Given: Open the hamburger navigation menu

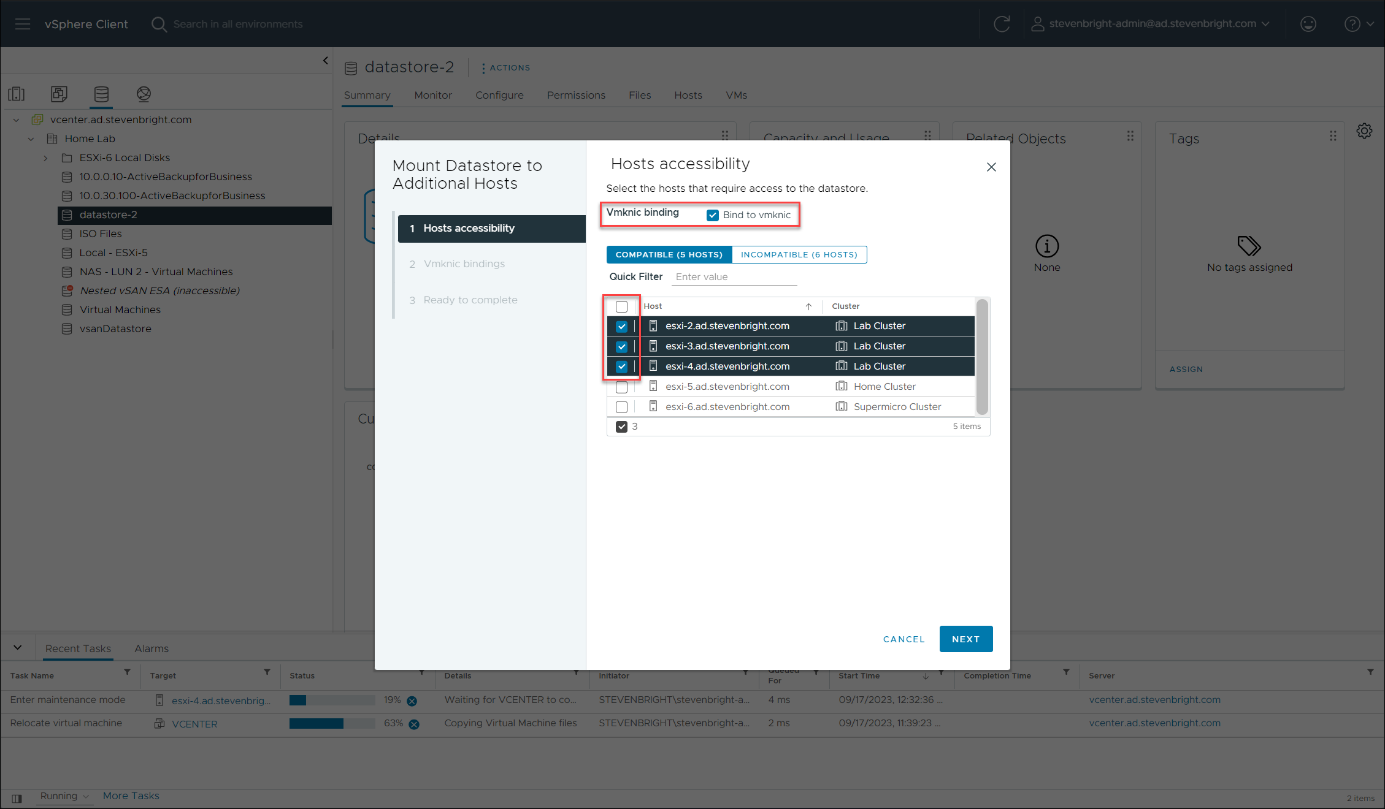Looking at the screenshot, I should pyautogui.click(x=23, y=24).
